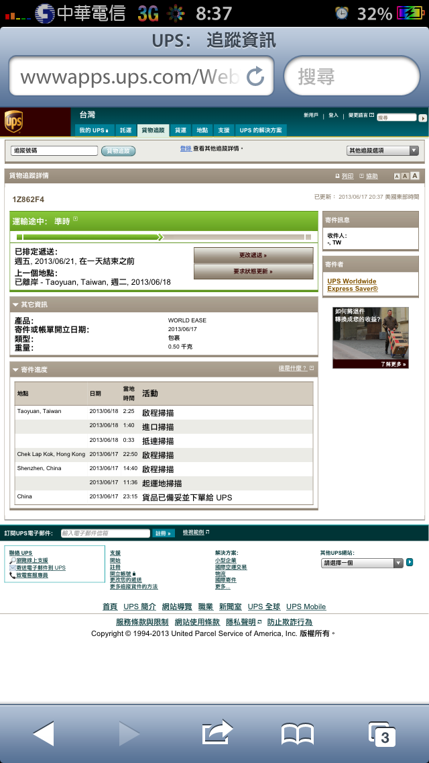
Task: Click the 登錄 link
Action: click(186, 148)
